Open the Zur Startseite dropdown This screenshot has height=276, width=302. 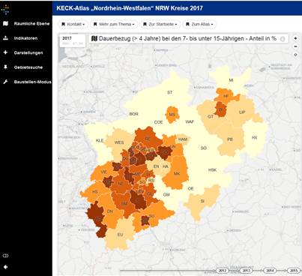(x=160, y=24)
